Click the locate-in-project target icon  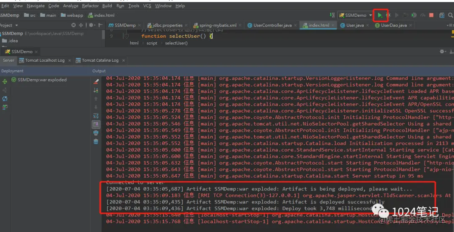(x=74, y=25)
